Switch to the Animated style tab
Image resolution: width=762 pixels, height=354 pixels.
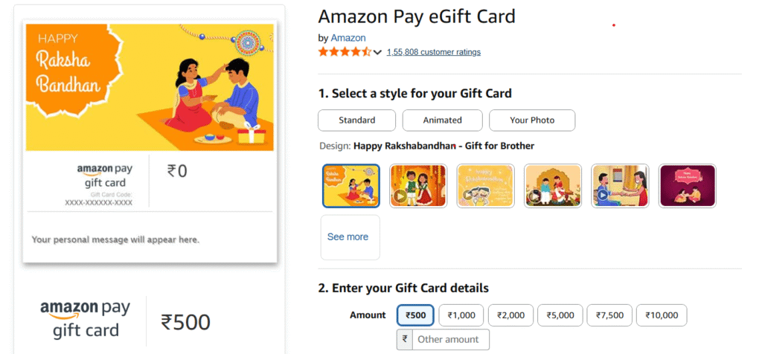pos(442,120)
